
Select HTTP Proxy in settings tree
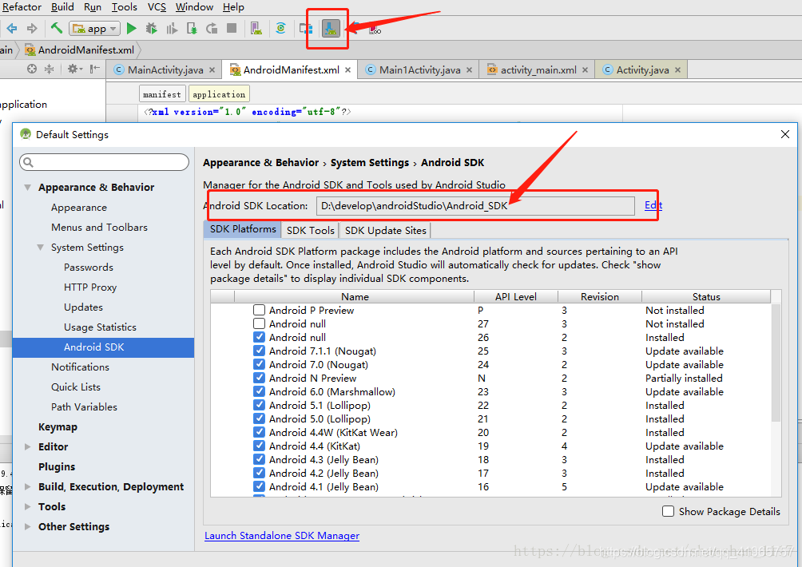click(90, 287)
